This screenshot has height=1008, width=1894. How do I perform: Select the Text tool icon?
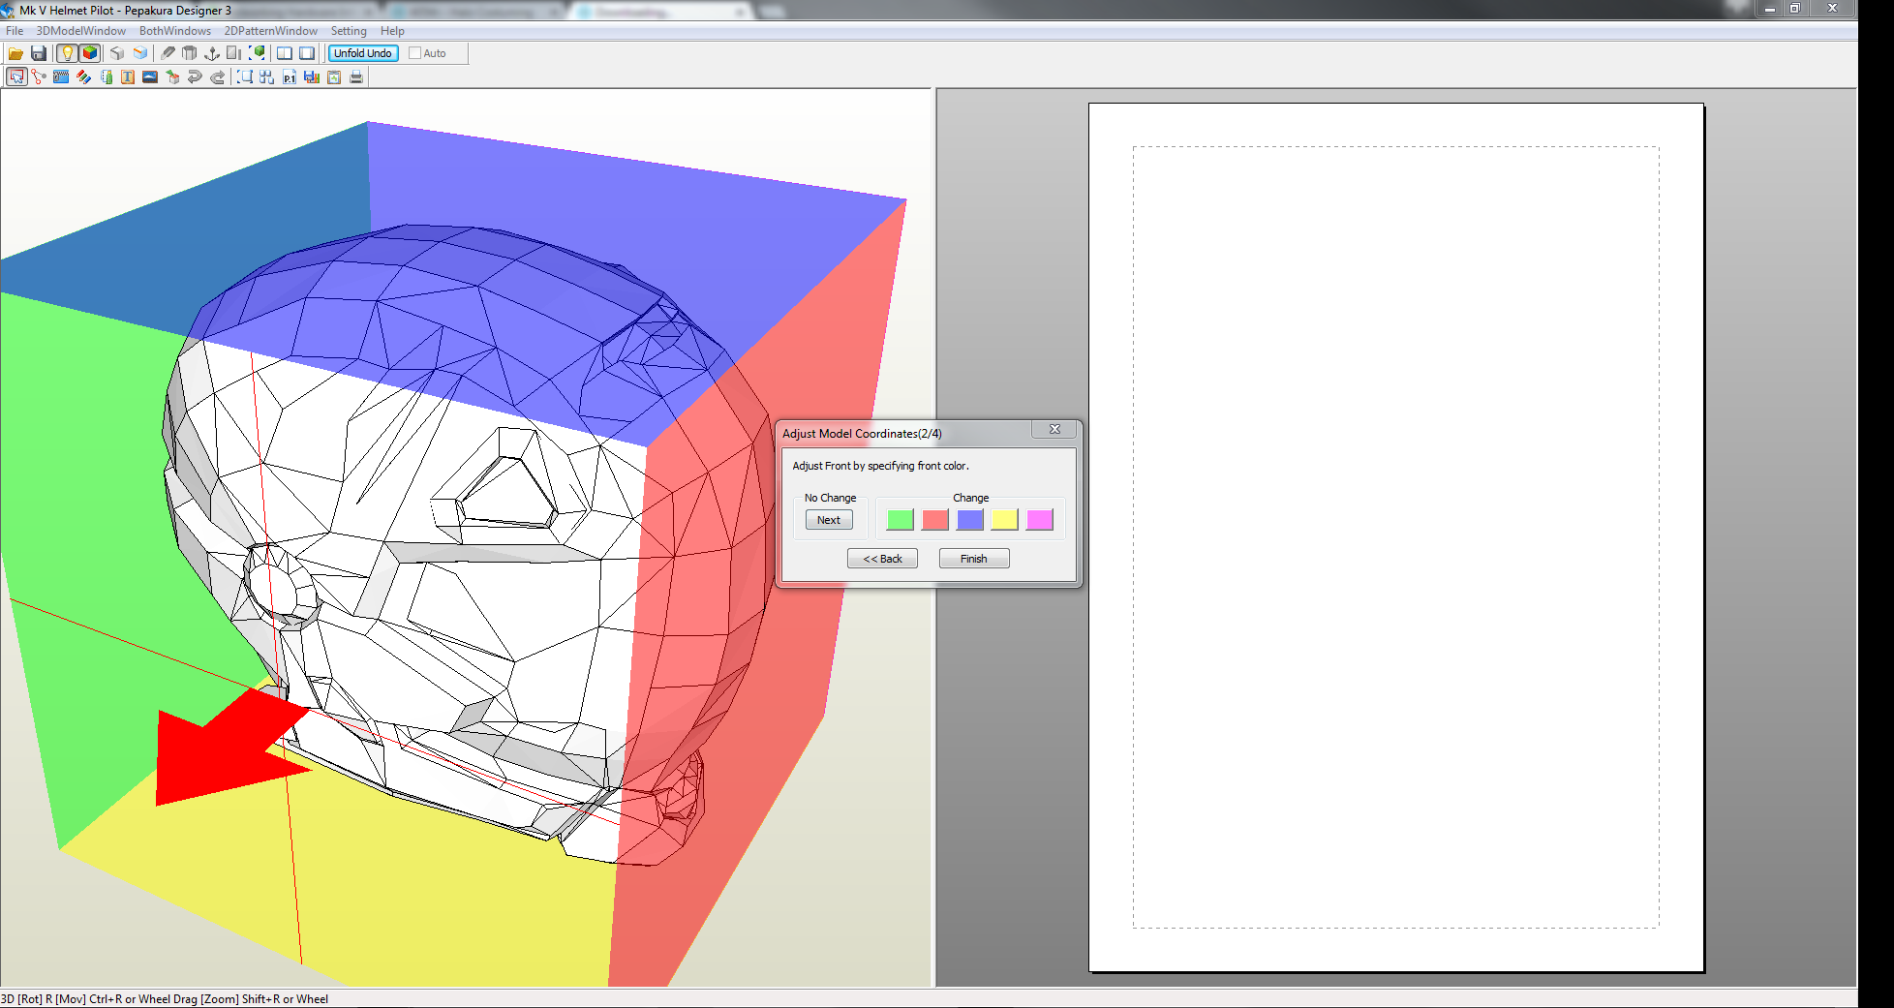click(x=128, y=77)
